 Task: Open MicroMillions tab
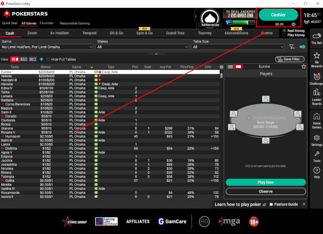point(236,33)
